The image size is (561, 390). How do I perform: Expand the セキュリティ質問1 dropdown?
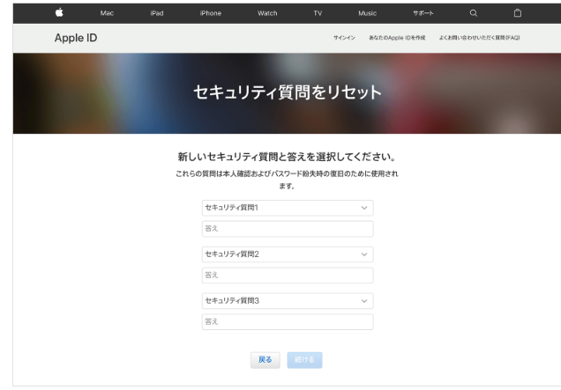[x=288, y=208]
